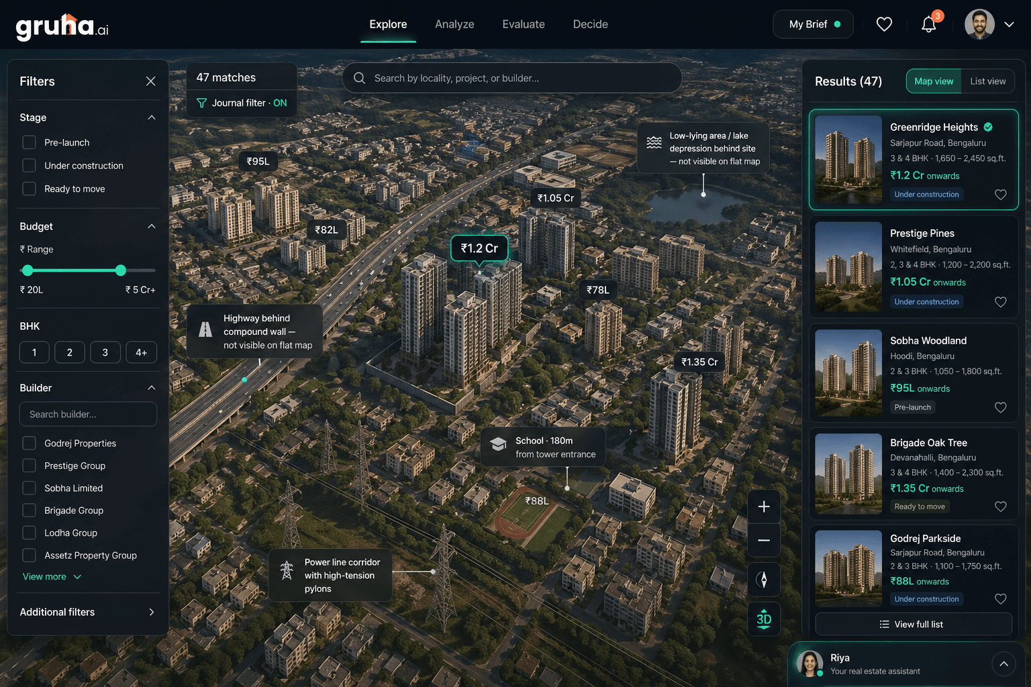This screenshot has height=687, width=1031.
Task: Click the power line pylon icon
Action: click(x=287, y=570)
